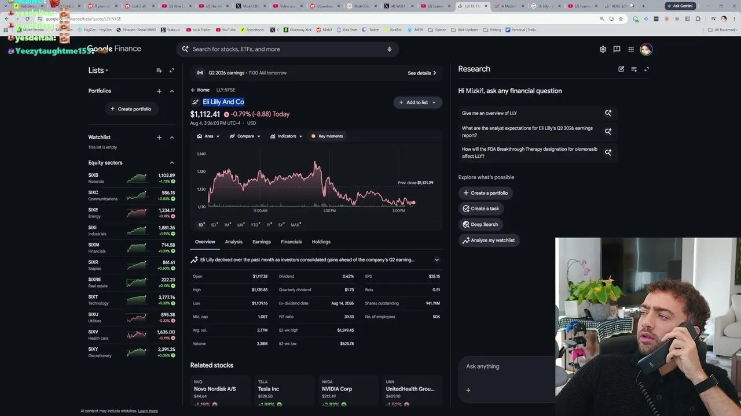Collapse the Equity sectors section

point(172,163)
